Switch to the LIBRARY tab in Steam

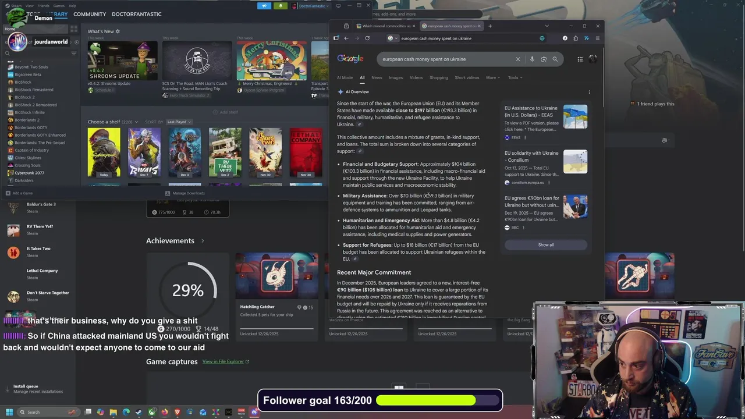coord(57,14)
